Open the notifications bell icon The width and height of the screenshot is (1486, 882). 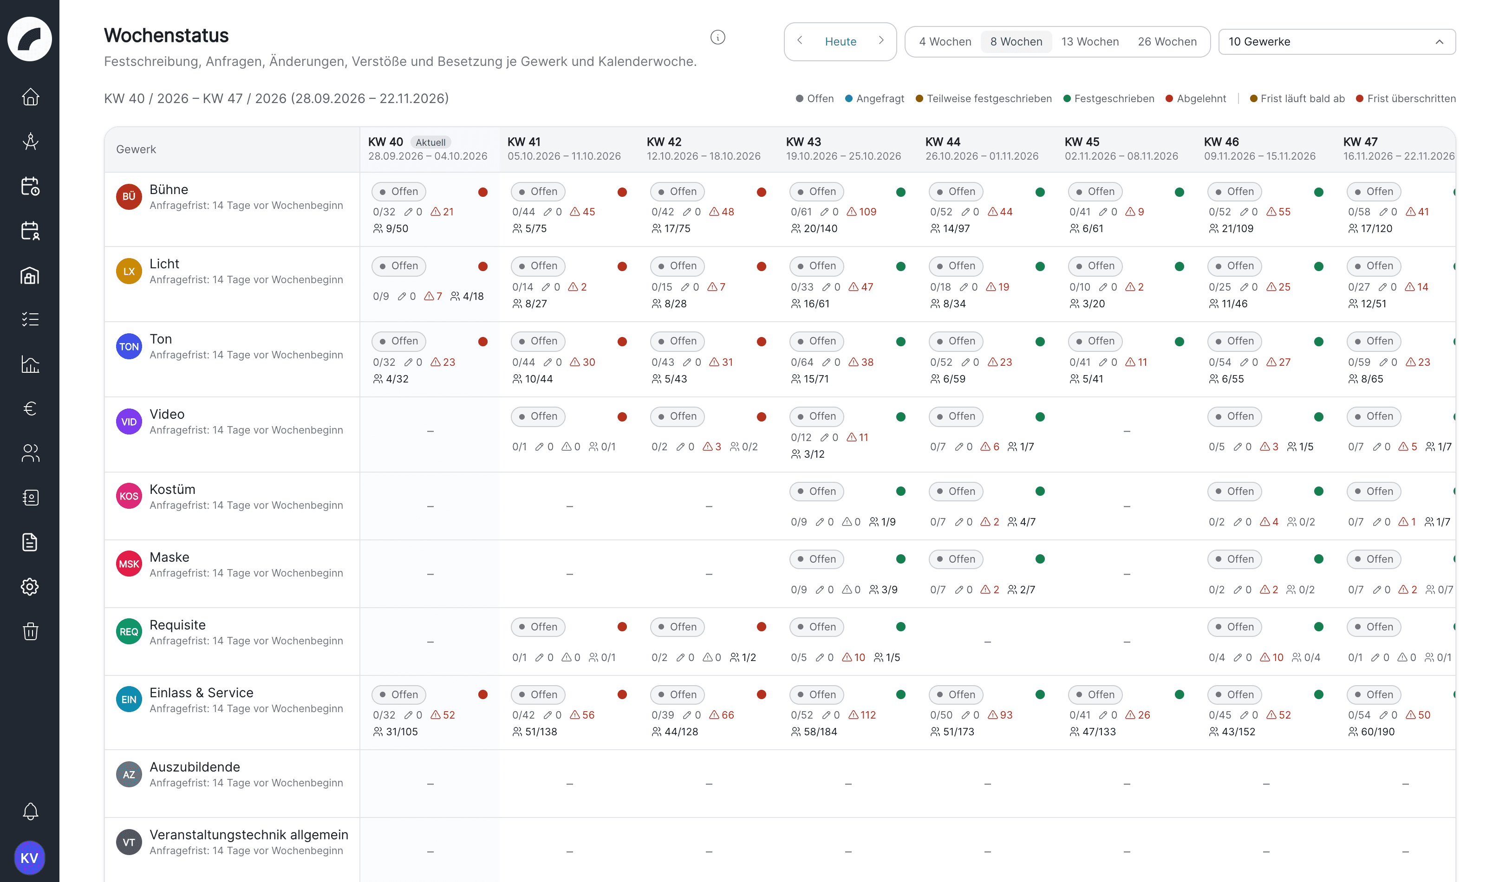[x=30, y=811]
